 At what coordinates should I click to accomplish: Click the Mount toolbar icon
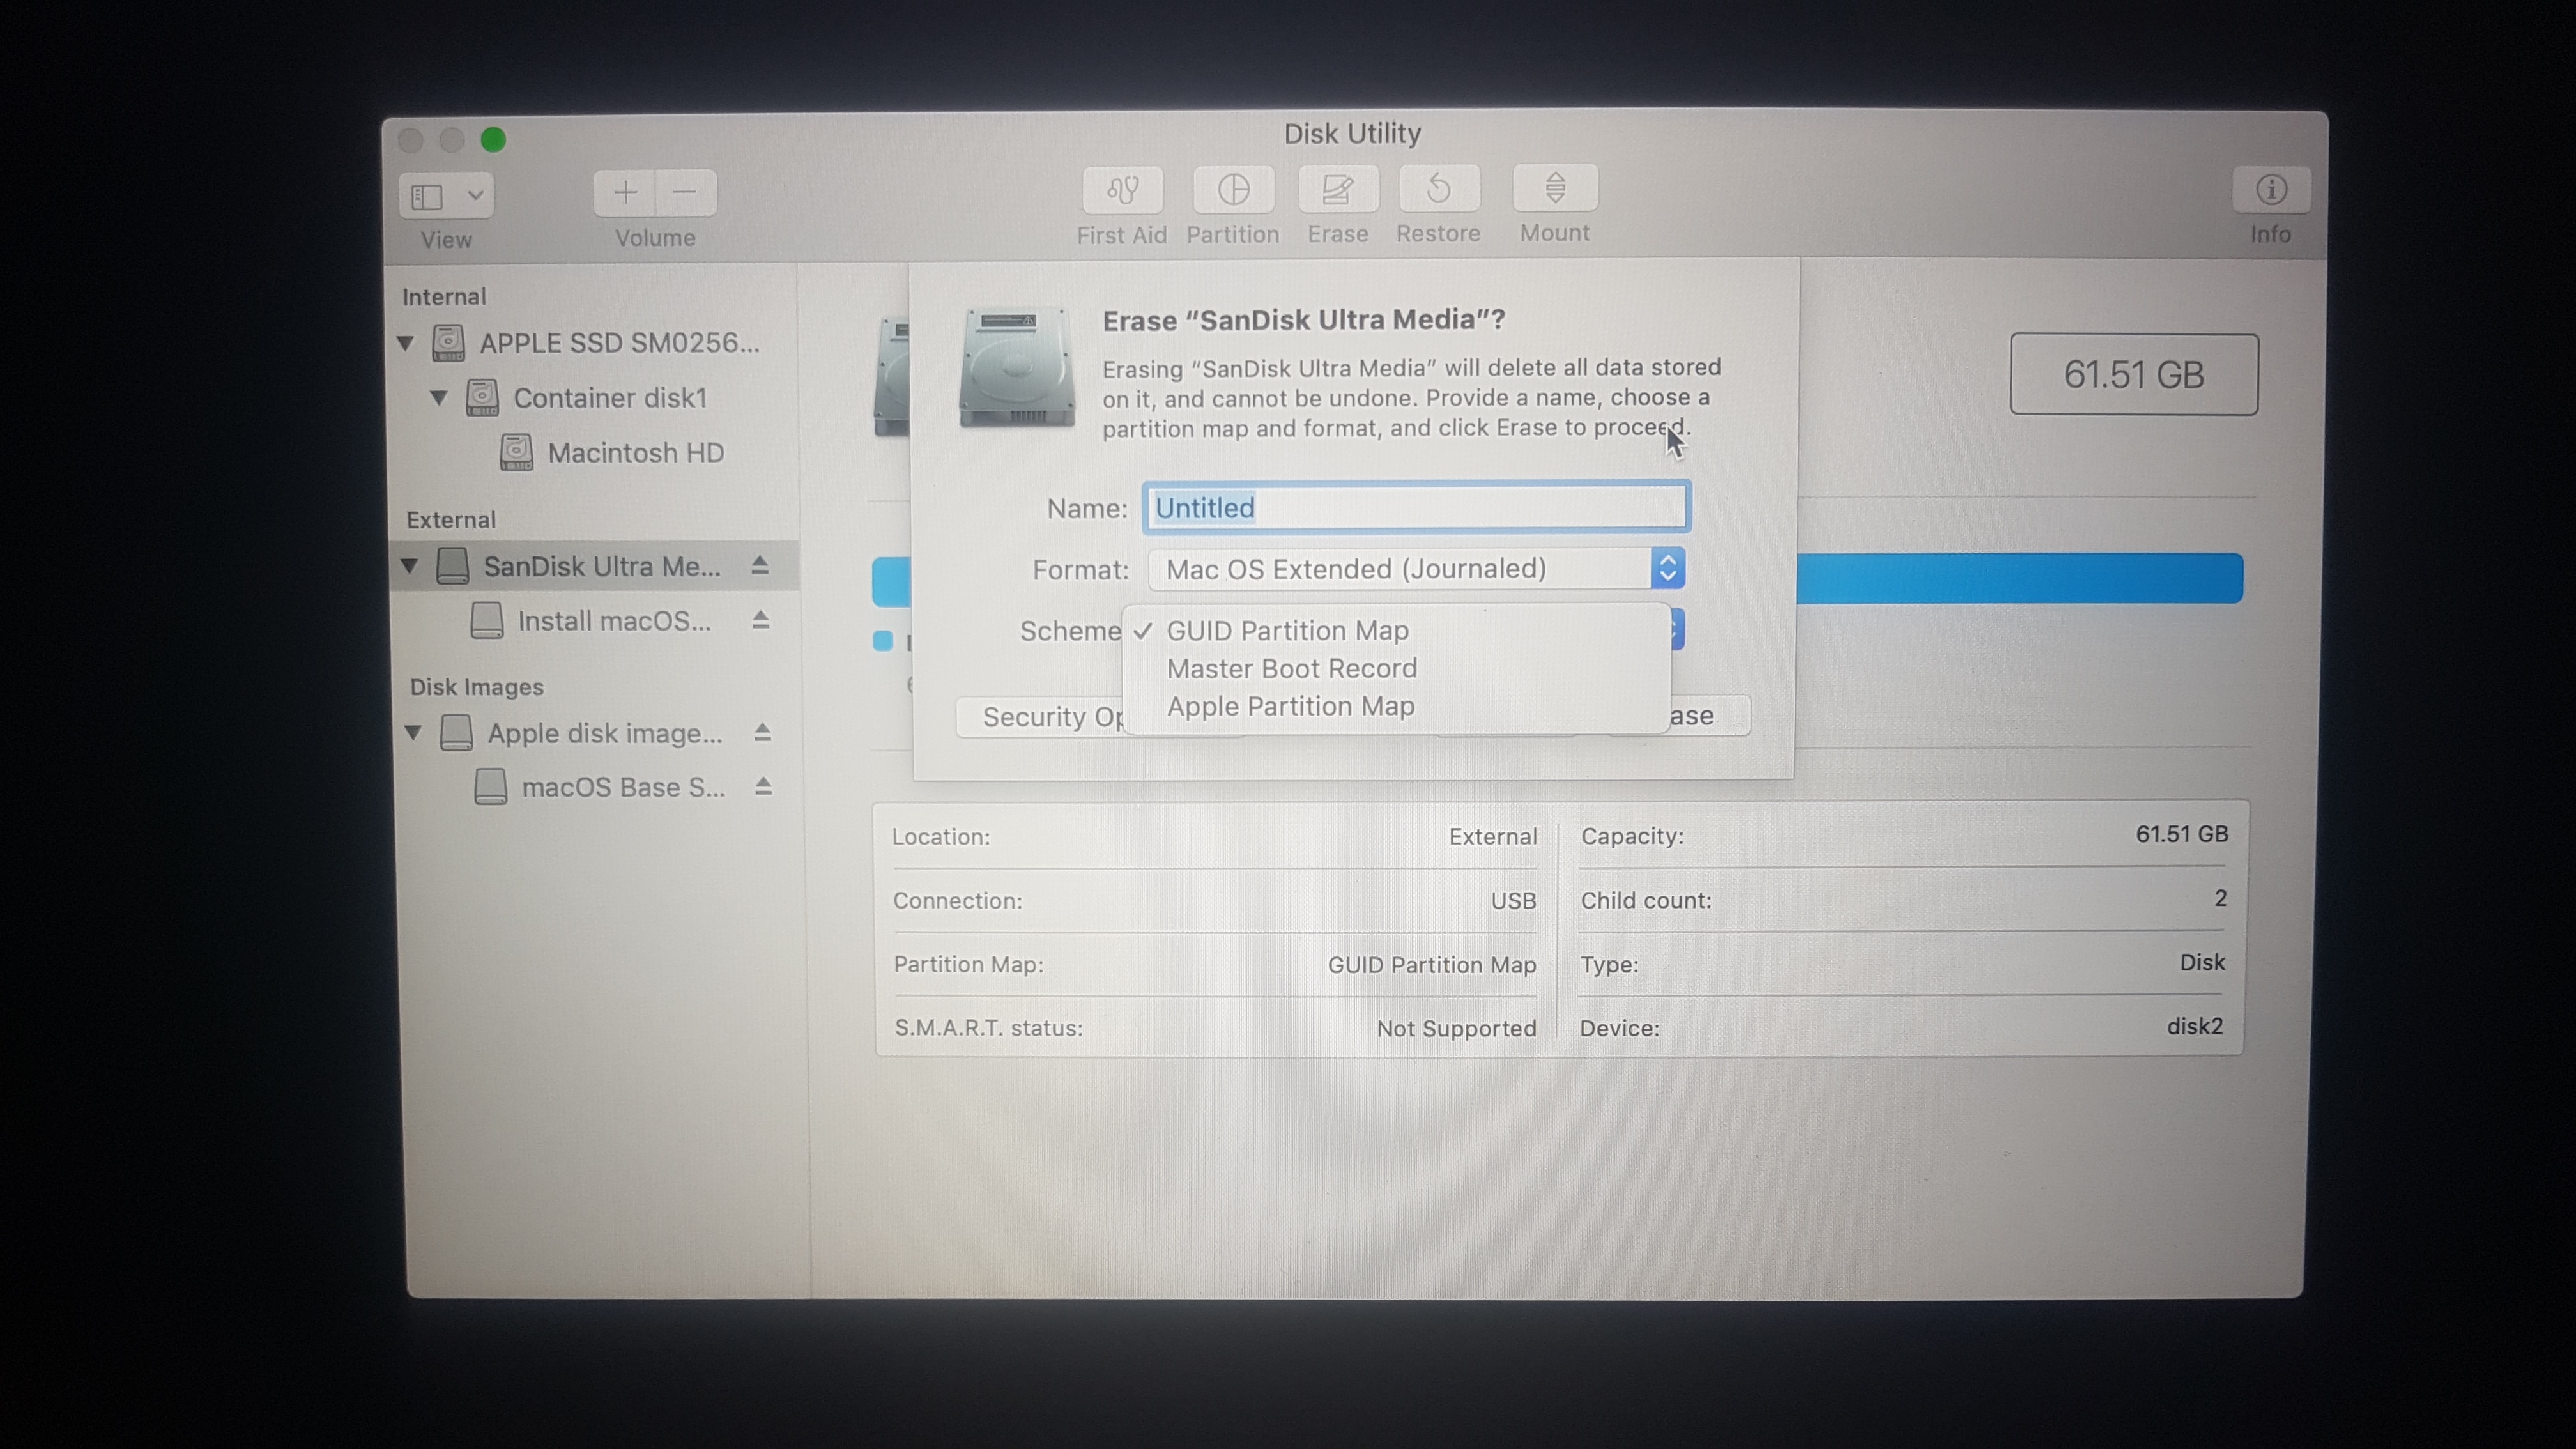1555,188
